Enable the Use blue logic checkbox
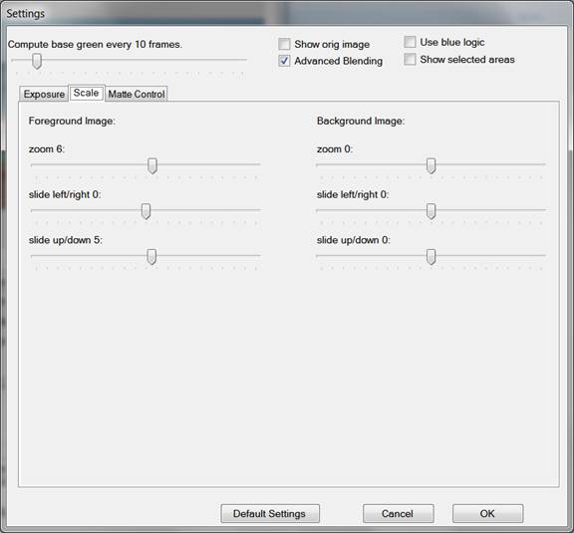 (x=410, y=42)
